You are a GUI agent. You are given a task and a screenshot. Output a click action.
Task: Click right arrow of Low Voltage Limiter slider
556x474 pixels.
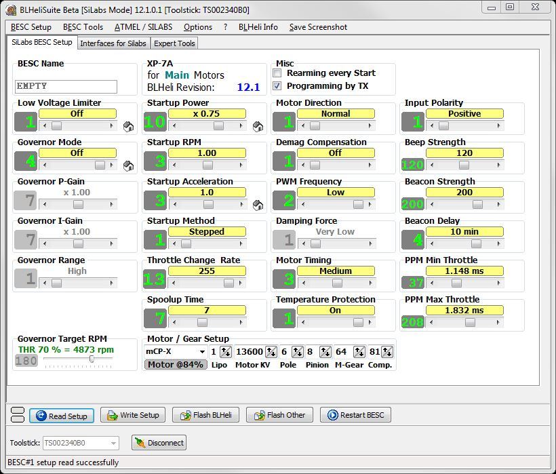[x=112, y=126]
